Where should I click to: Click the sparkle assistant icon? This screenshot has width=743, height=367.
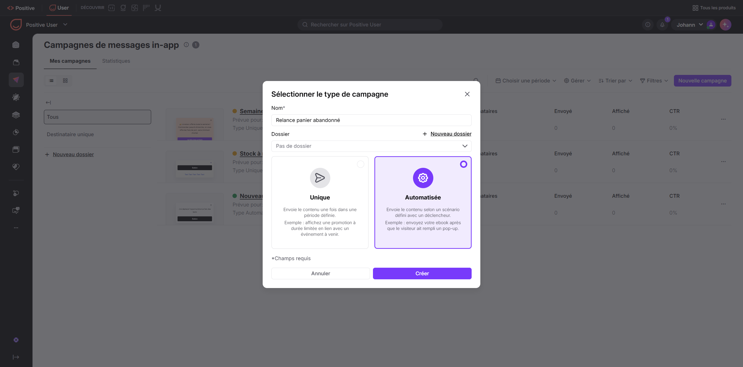tap(725, 25)
